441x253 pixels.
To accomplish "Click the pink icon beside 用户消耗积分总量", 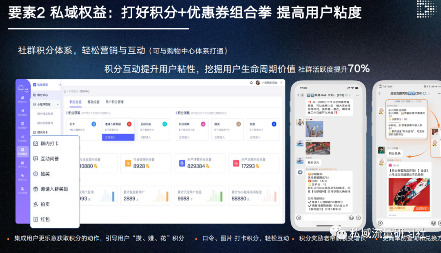I will (x=236, y=163).
